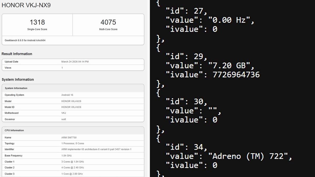Select the Upload Date value March 24 2026
Image resolution: width=315 pixels, height=177 pixels.
[x=75, y=62]
